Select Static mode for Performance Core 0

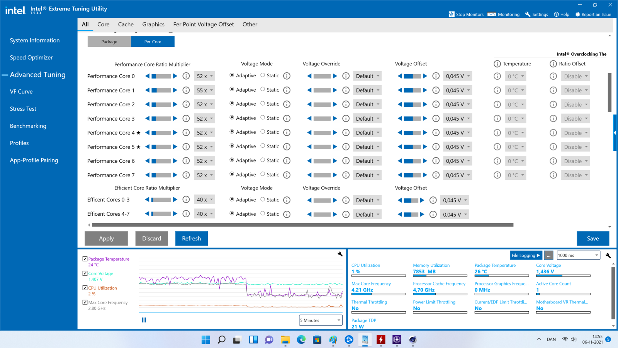[263, 75]
